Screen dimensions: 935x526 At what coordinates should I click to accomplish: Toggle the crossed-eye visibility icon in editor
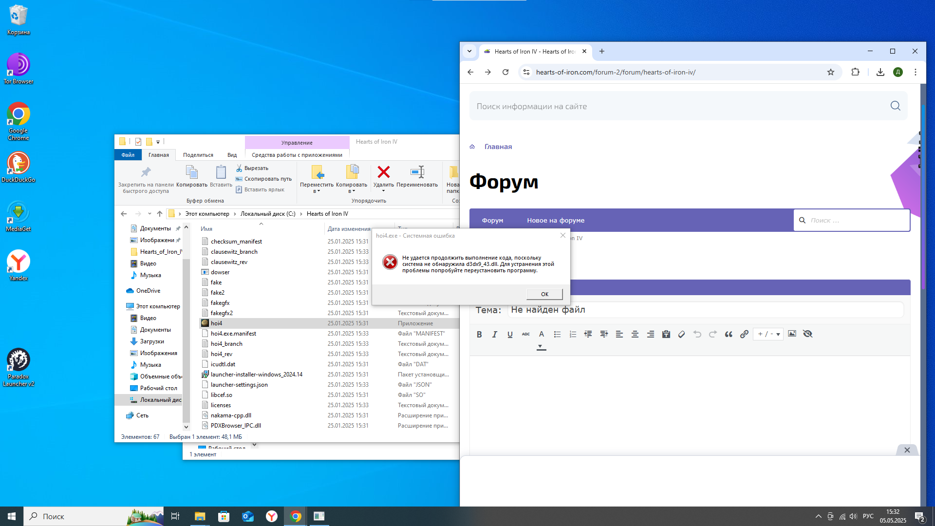pos(808,334)
